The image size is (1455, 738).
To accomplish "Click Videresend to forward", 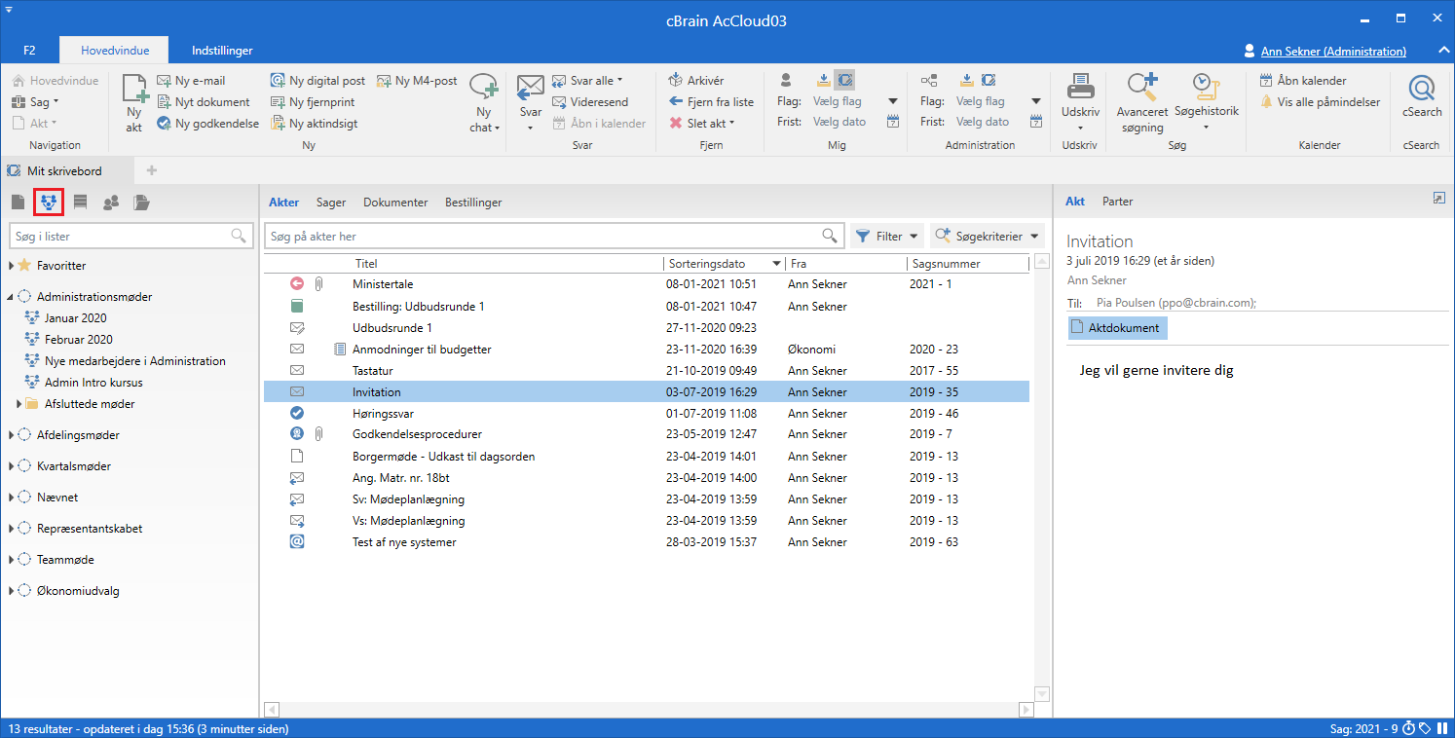I will [x=590, y=102].
